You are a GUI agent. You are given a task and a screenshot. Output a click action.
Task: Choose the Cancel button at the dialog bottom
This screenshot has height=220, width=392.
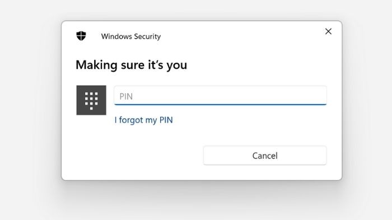tap(265, 156)
